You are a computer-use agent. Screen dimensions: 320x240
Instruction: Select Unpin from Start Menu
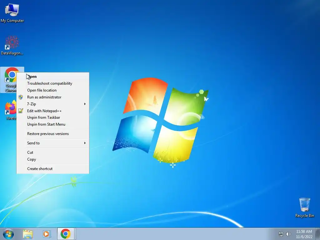52,124
